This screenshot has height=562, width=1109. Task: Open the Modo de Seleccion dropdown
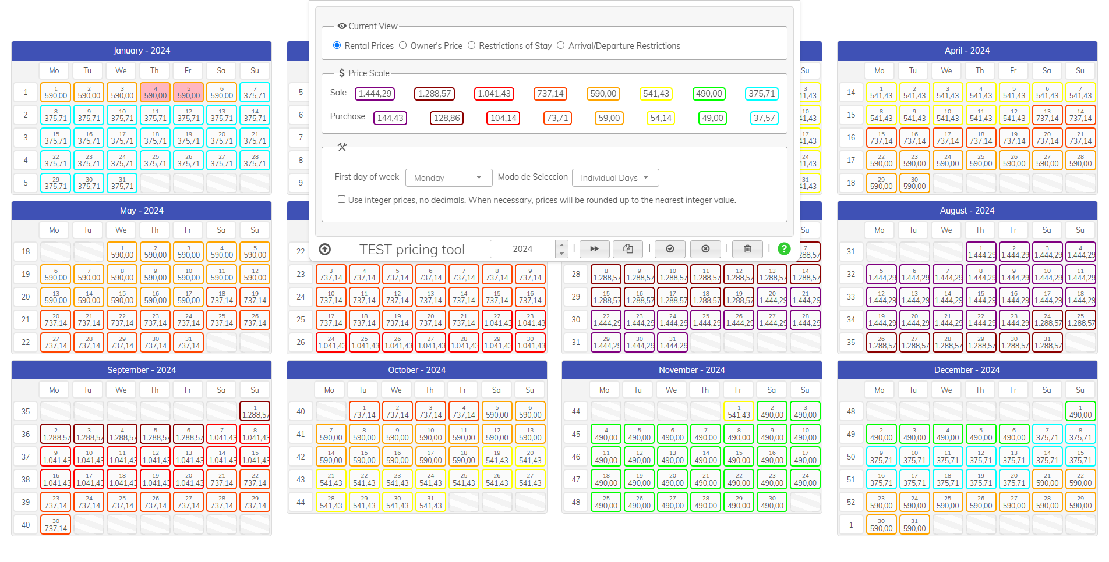(x=615, y=178)
